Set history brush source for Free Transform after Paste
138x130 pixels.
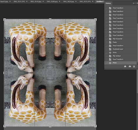pos(106,46)
